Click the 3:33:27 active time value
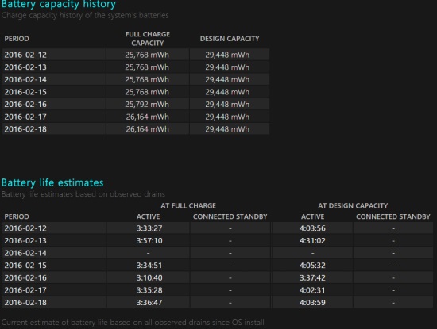Image resolution: width=437 pixels, height=329 pixels. [x=149, y=228]
